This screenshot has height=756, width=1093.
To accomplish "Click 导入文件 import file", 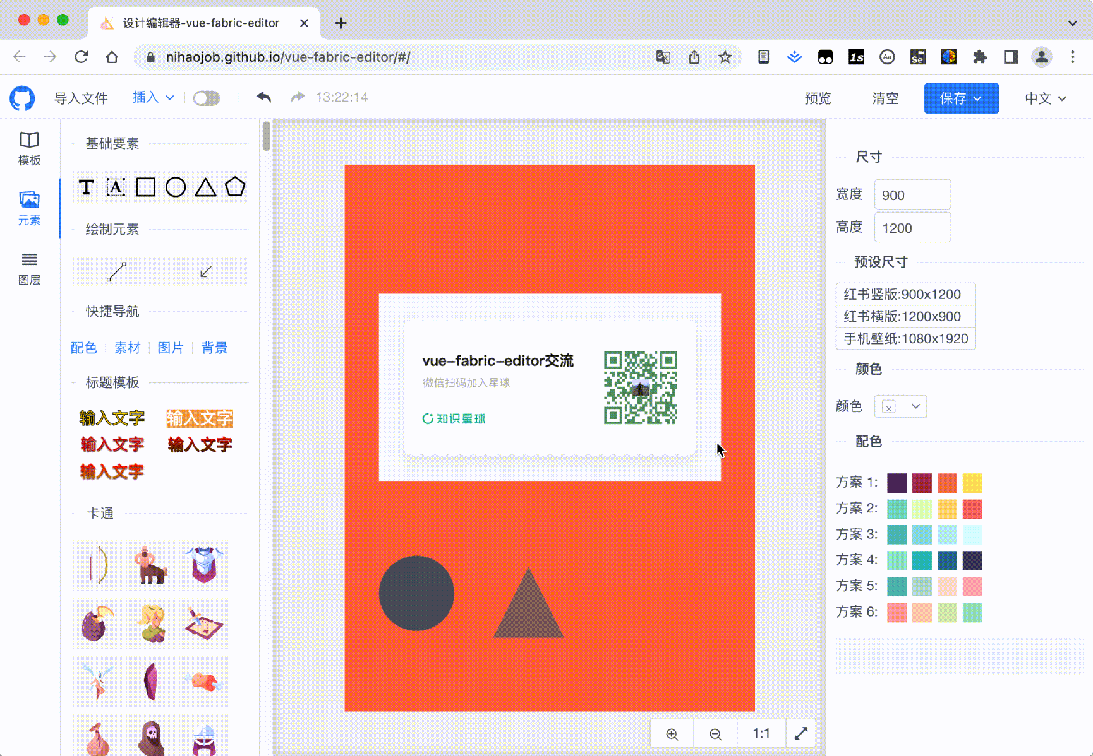I will pos(81,98).
